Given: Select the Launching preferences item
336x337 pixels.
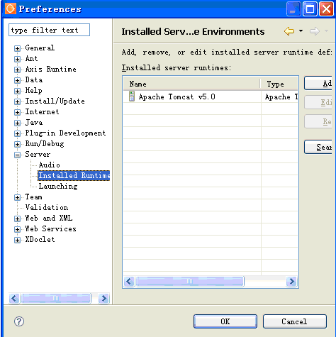Looking at the screenshot, I should (x=58, y=186).
